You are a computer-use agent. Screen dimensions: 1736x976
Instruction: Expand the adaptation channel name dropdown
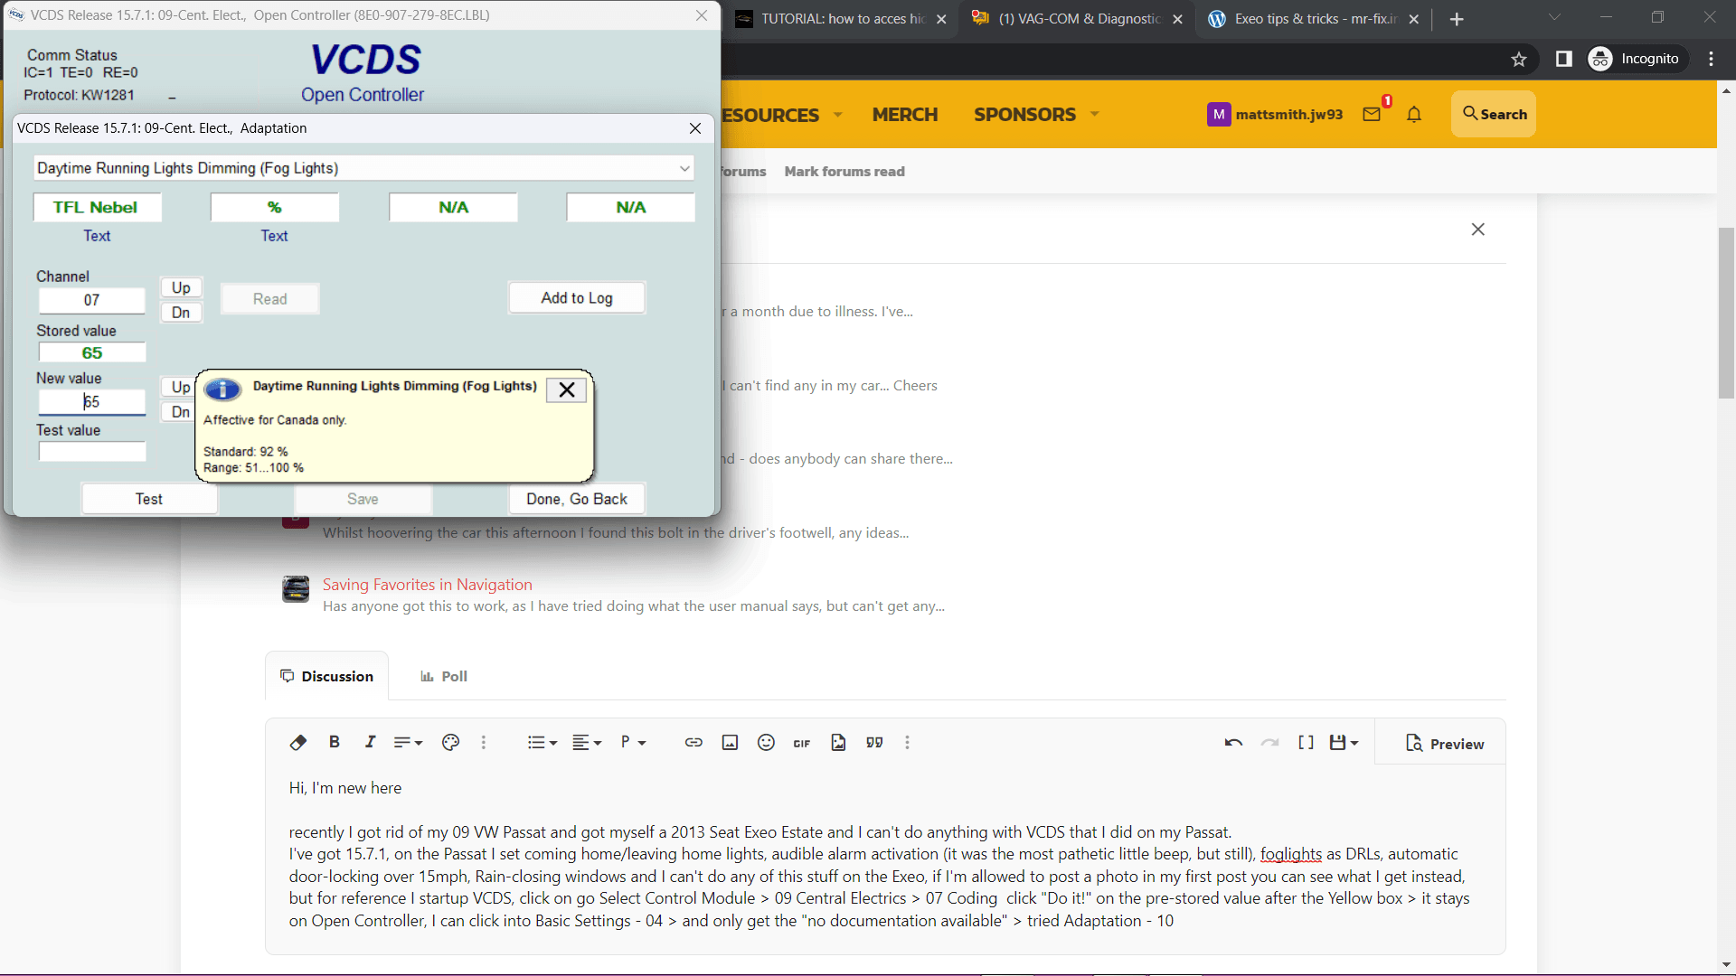pyautogui.click(x=684, y=168)
